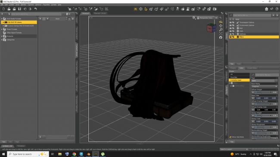This screenshot has width=280, height=157.
Task: Click the Undo arrow in toolbar
Action: 35,9
